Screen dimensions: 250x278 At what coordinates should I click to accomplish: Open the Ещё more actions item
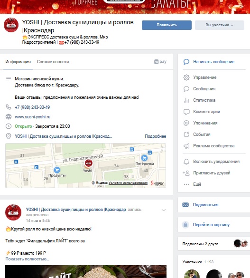click(197, 184)
